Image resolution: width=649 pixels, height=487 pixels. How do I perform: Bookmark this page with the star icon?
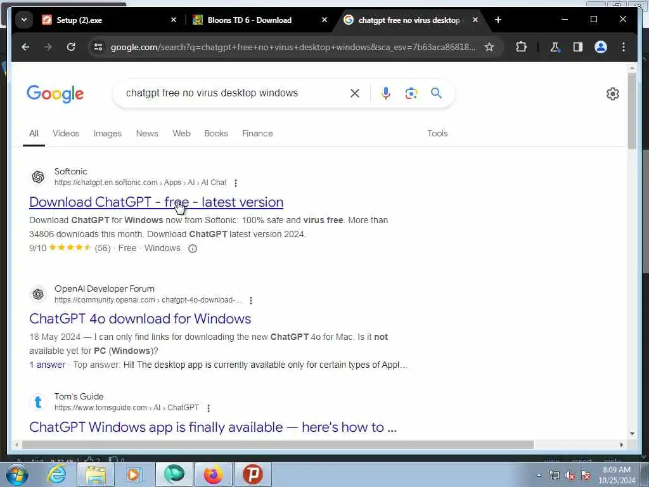tap(489, 47)
